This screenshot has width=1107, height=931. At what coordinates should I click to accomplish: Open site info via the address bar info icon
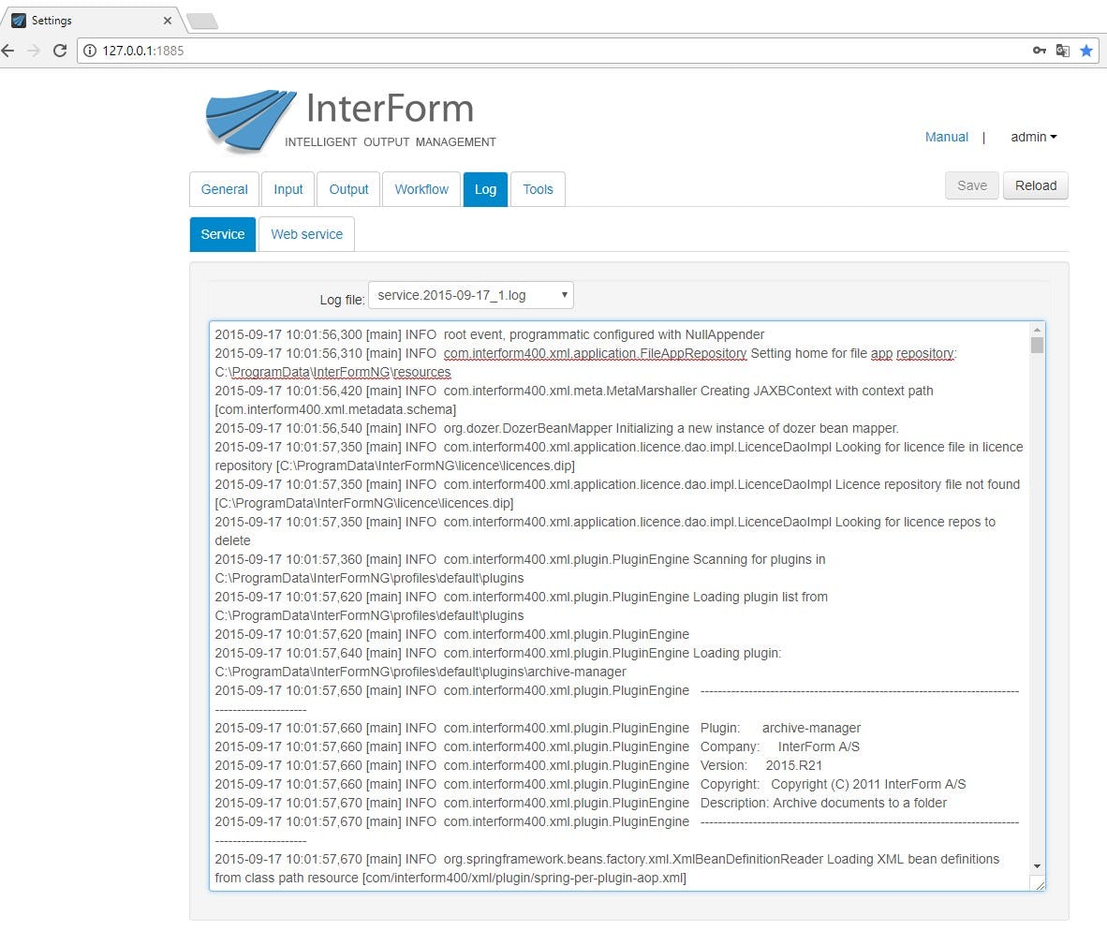point(89,52)
